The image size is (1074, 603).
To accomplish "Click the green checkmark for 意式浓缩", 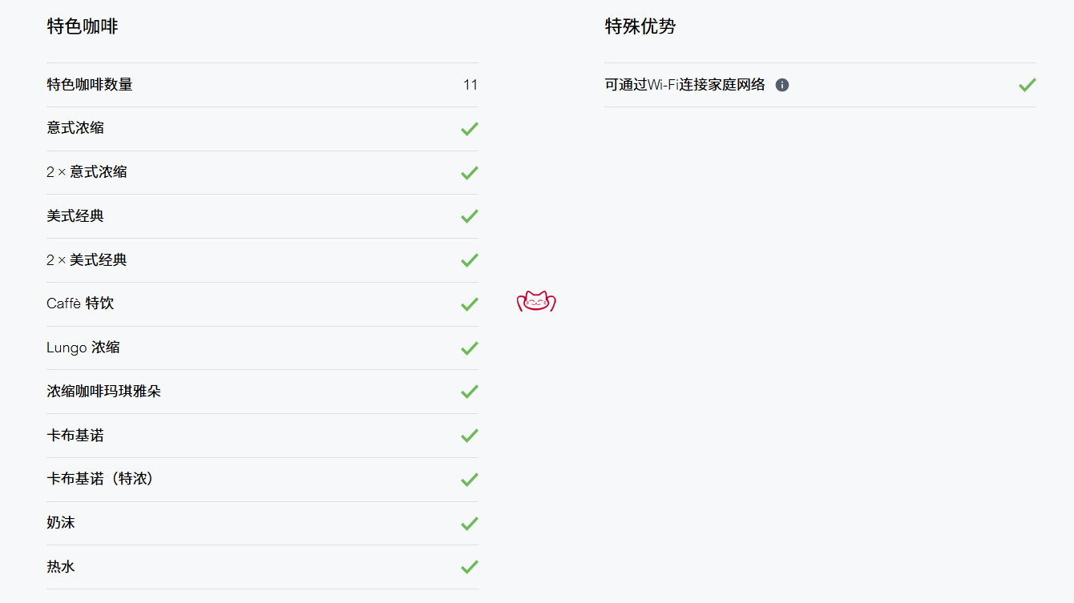I will click(x=470, y=128).
